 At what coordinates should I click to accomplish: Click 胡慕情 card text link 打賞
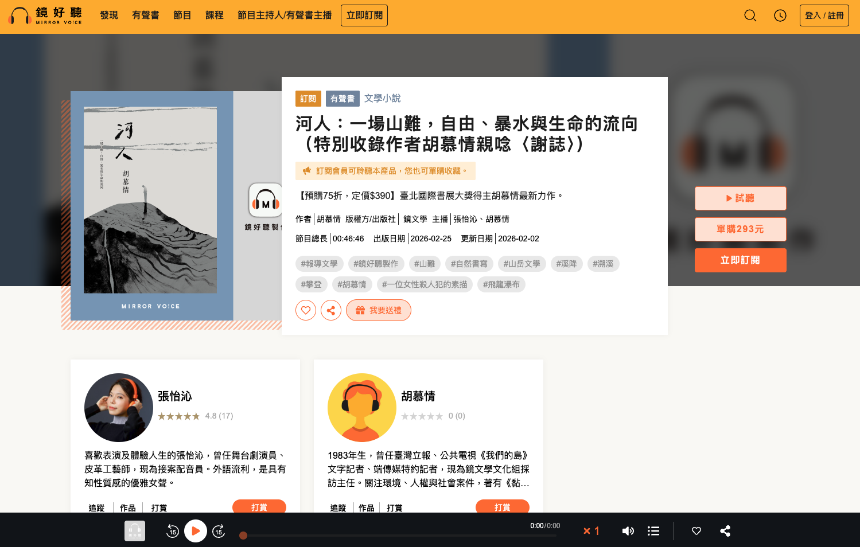tap(395, 508)
